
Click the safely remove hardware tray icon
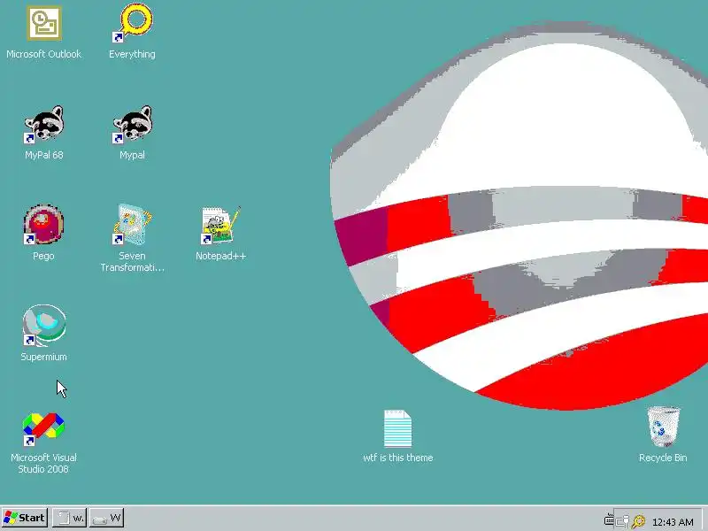[x=623, y=522]
